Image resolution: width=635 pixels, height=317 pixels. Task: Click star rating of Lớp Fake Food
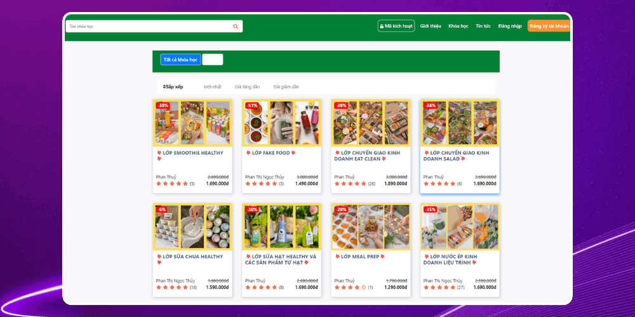261,184
